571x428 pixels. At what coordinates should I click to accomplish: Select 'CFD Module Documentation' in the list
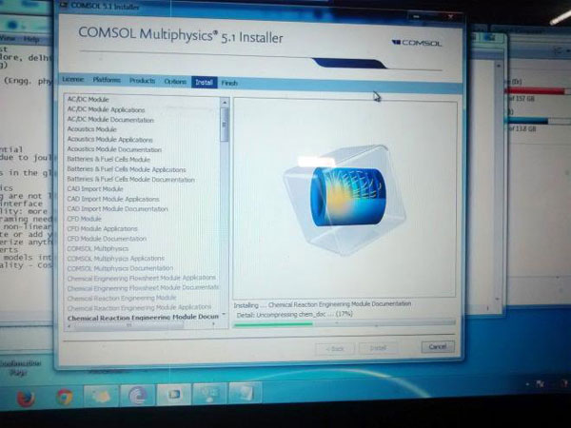coord(107,239)
